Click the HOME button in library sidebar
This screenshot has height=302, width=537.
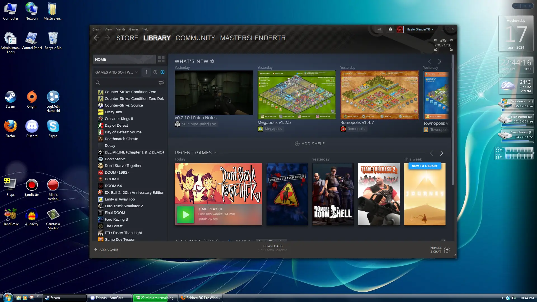(x=124, y=59)
